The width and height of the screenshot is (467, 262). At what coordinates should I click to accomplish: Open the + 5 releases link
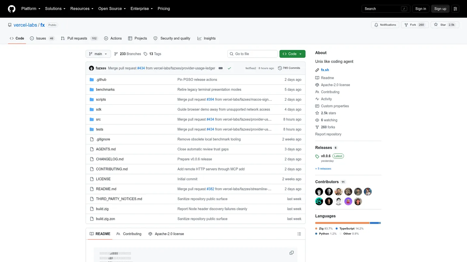tap(323, 169)
